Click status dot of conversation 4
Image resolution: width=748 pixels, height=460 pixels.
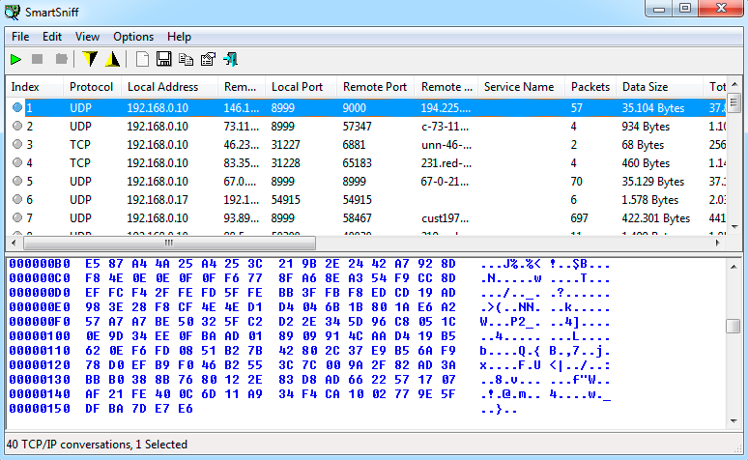tap(17, 162)
